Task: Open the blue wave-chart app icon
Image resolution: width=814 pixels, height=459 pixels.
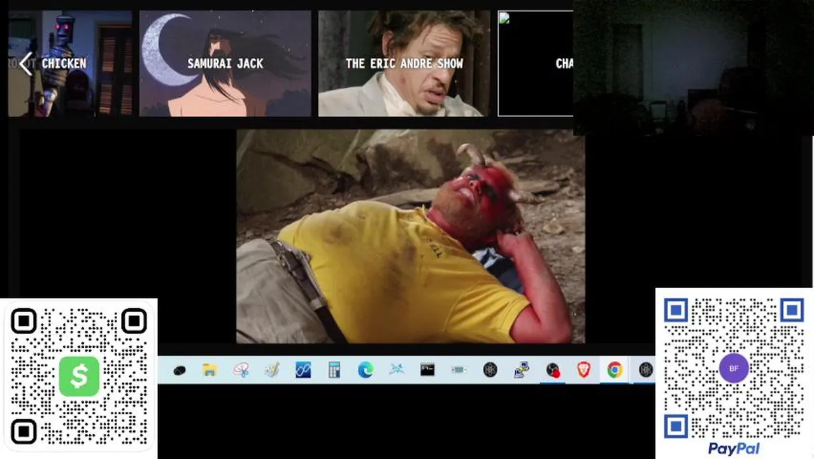Action: 303,370
